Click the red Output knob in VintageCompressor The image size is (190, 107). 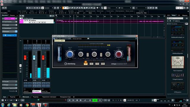[x=119, y=54]
